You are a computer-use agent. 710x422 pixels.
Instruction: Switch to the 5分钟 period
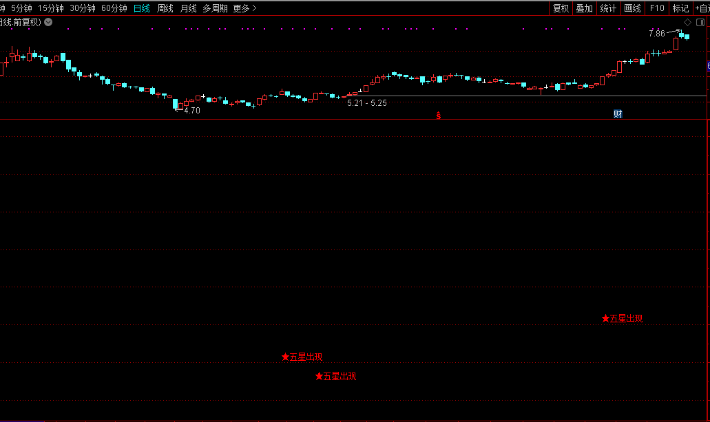point(21,8)
